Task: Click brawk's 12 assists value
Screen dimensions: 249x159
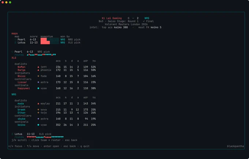Action: click(77, 110)
